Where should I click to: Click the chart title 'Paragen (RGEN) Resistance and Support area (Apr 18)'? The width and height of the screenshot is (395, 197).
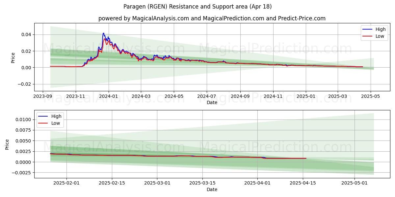tap(197, 7)
